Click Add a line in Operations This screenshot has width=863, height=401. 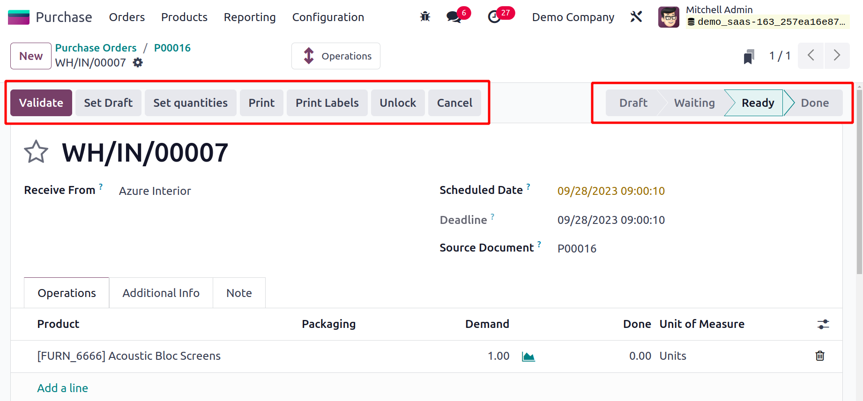pos(63,388)
